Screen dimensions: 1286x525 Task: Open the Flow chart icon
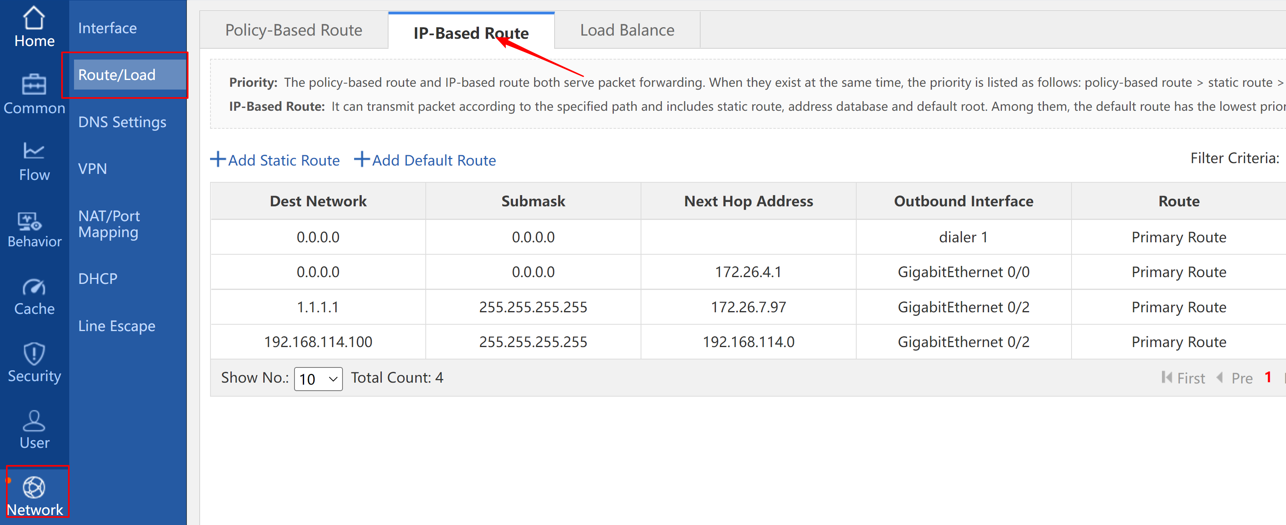pyautogui.click(x=34, y=151)
